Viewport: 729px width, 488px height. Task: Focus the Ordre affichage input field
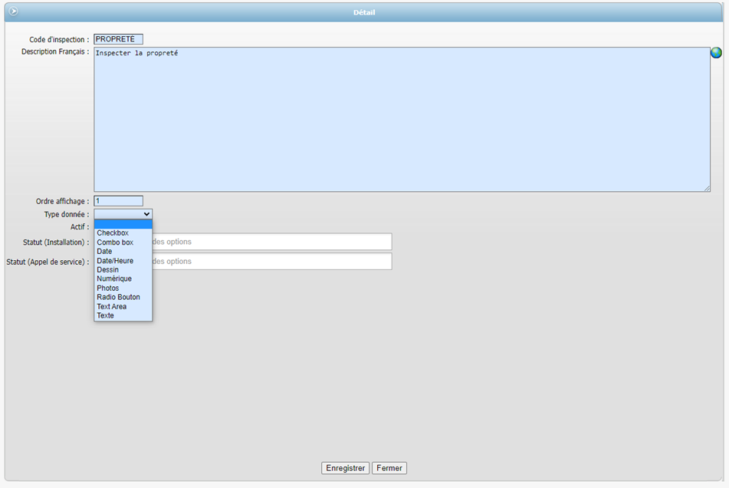pyautogui.click(x=118, y=201)
